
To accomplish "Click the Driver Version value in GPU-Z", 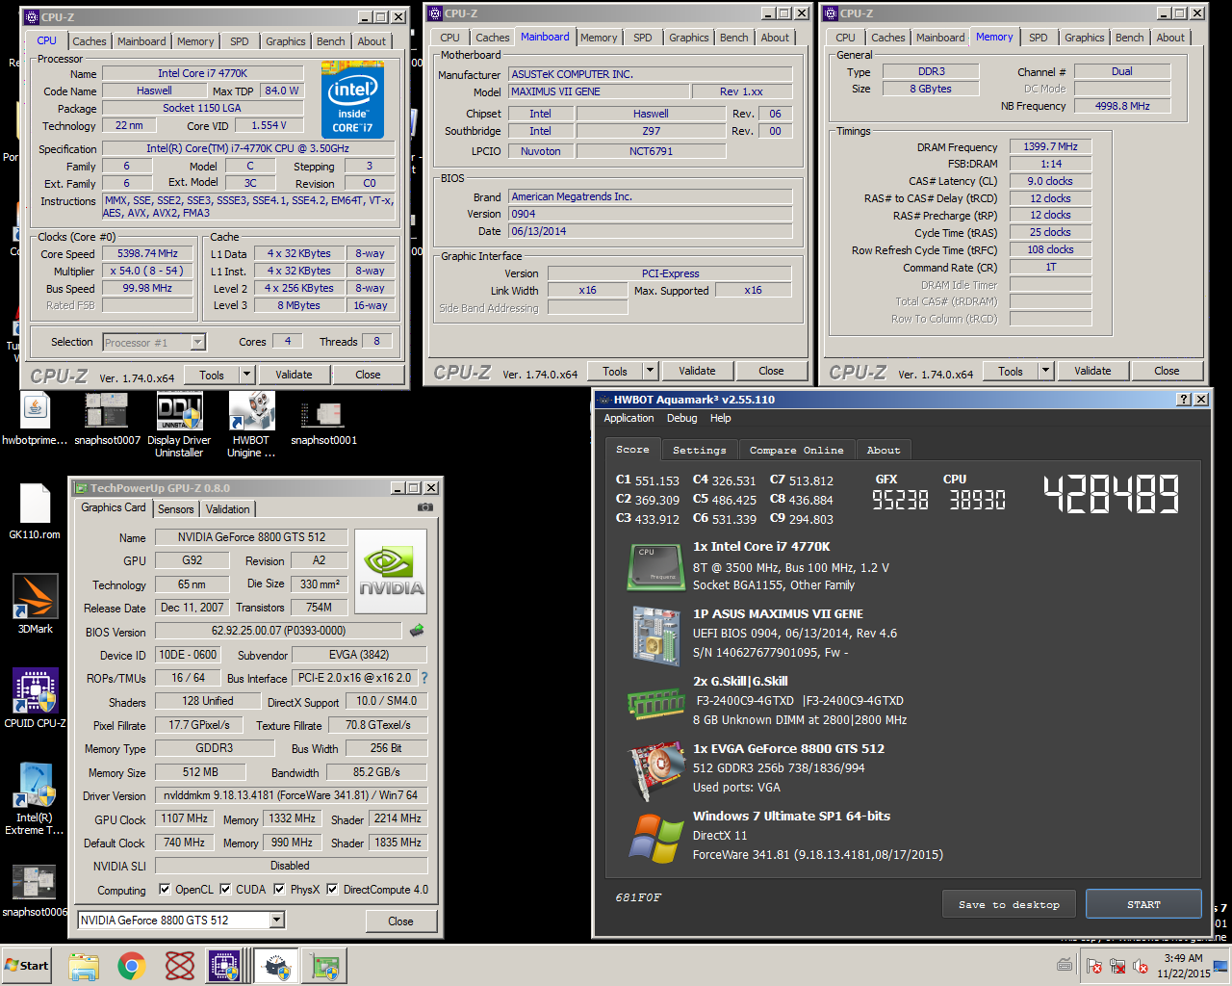I will pos(291,795).
